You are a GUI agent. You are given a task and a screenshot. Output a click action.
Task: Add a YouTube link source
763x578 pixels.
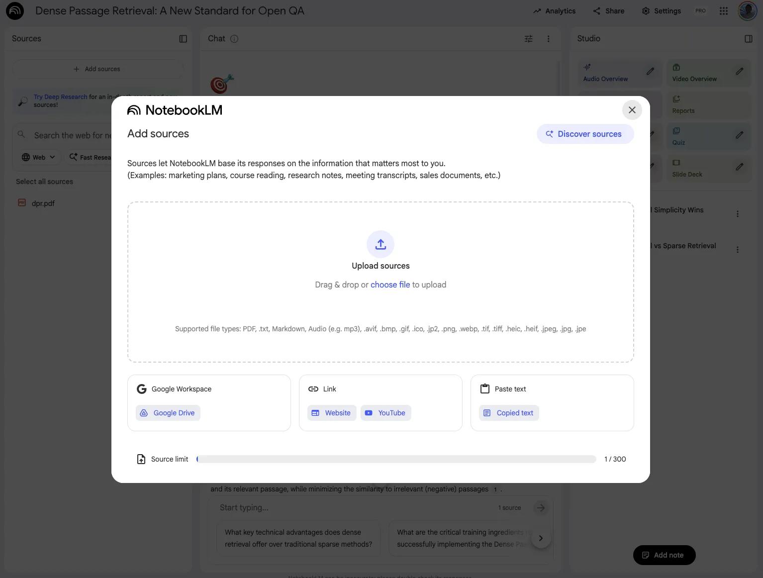click(385, 413)
